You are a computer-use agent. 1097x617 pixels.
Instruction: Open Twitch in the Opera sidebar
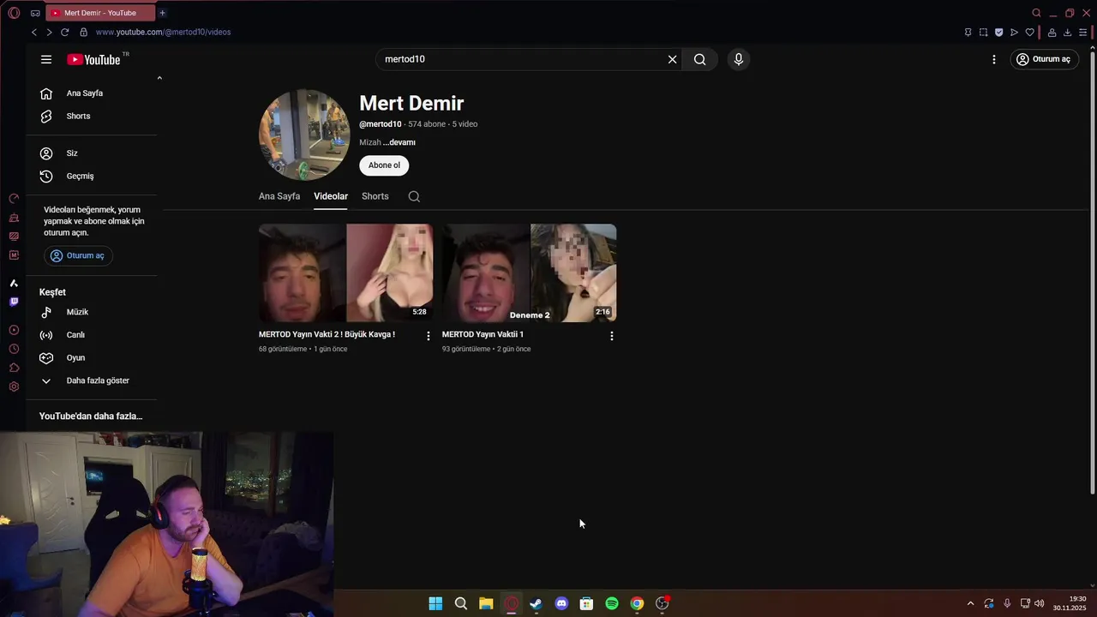pyautogui.click(x=14, y=302)
